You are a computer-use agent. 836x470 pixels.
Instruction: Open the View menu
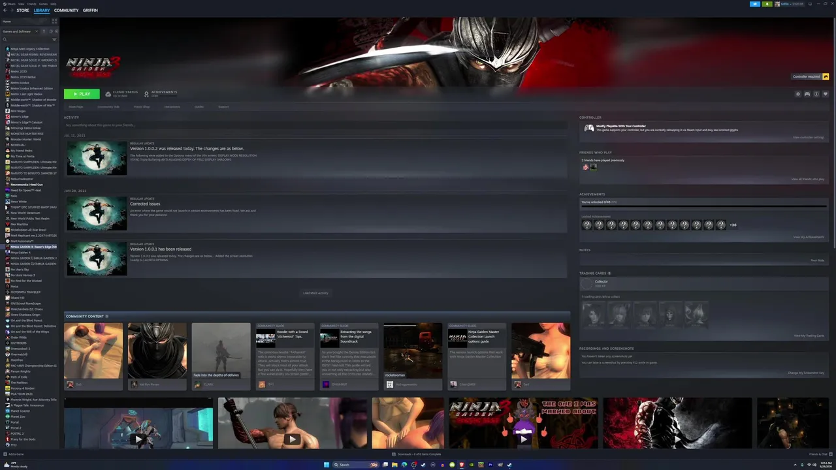(22, 4)
